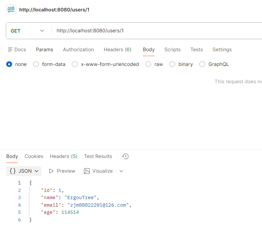Select the GraphQL body option
The width and height of the screenshot is (262, 236).
(202, 64)
